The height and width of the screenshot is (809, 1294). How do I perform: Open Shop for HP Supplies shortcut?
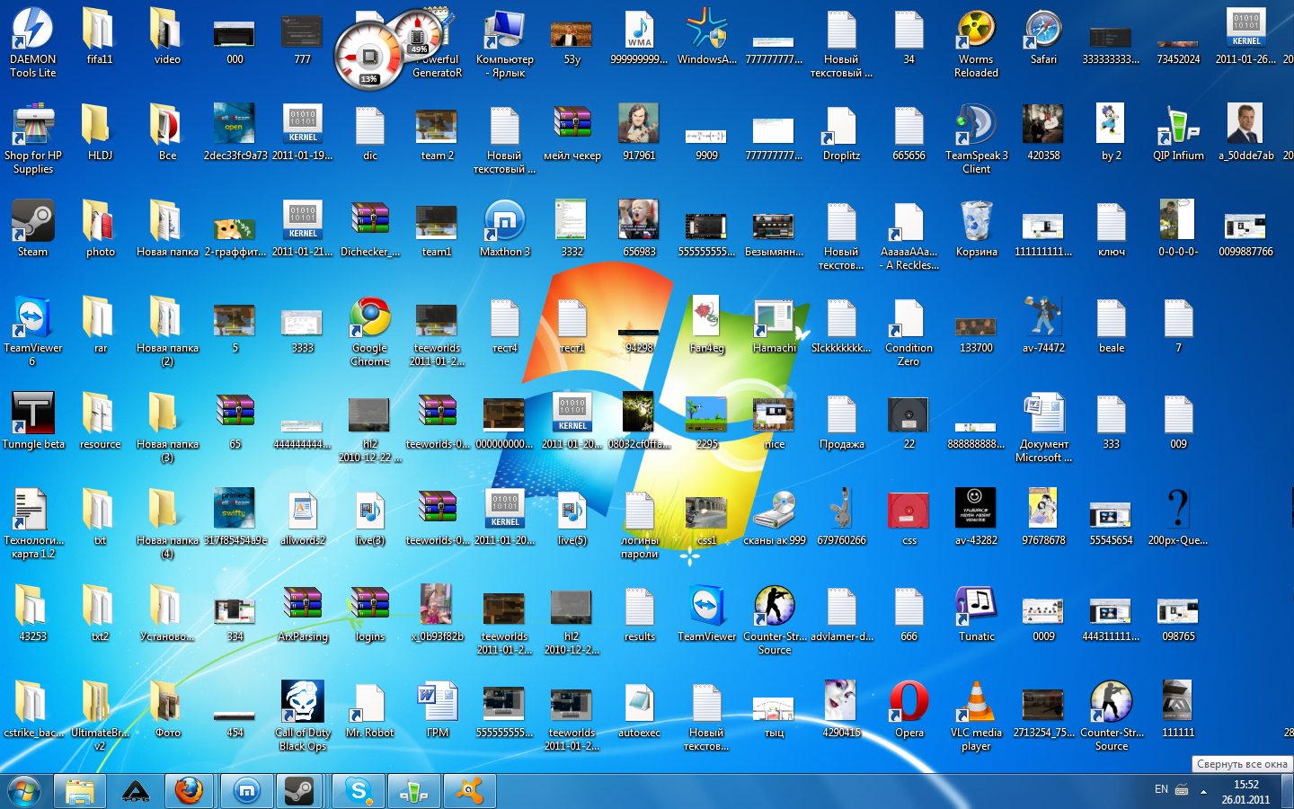point(33,138)
